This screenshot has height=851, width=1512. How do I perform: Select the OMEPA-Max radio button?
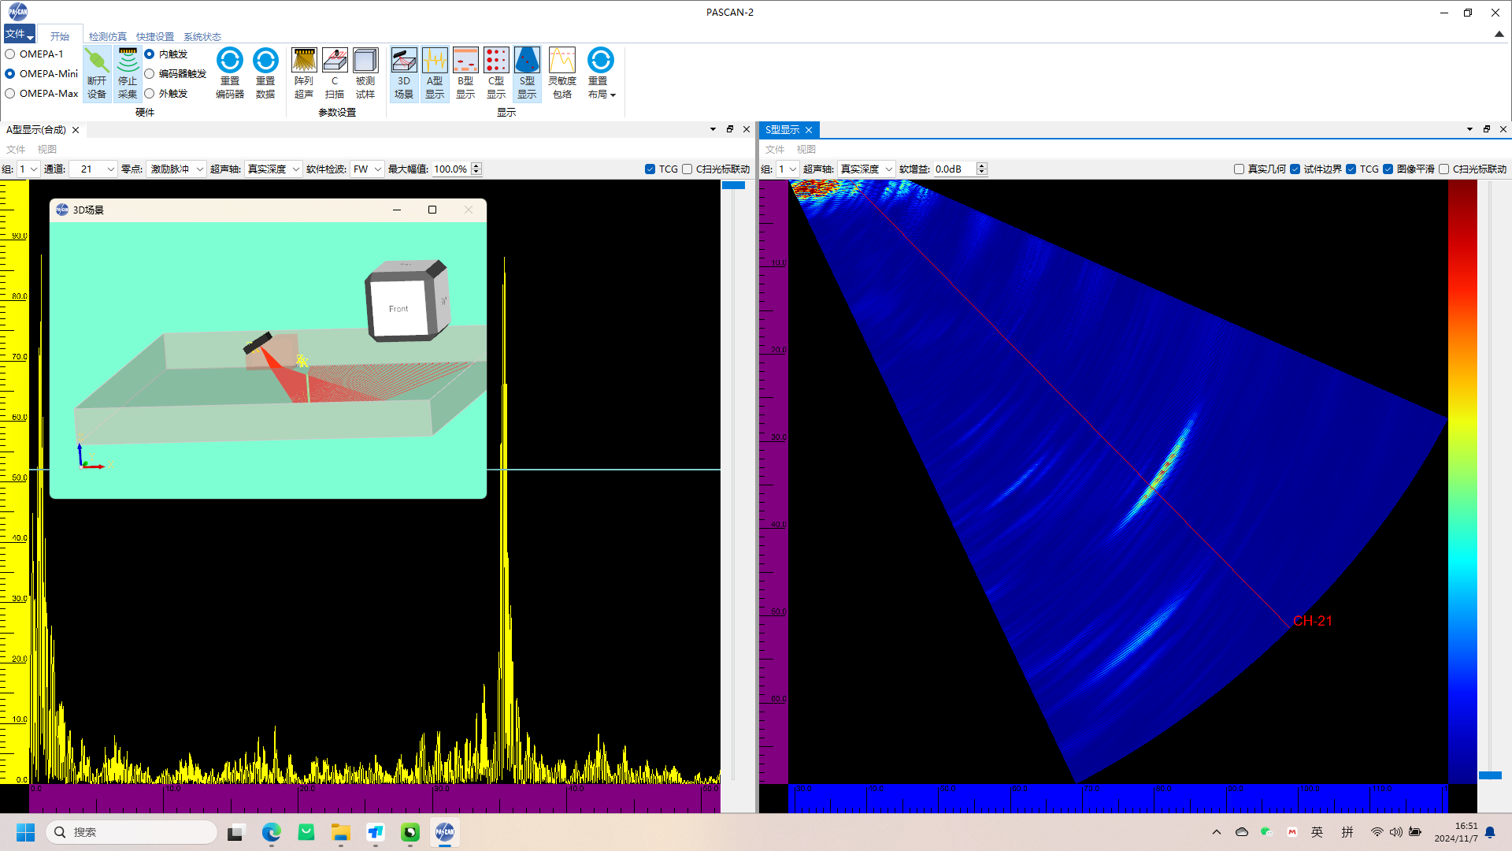[x=10, y=93]
